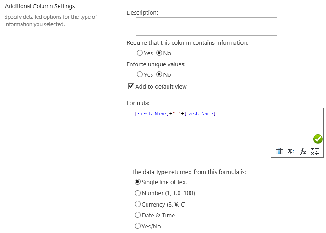Select Yes for Enforce unique values
Image resolution: width=326 pixels, height=233 pixels.
140,74
